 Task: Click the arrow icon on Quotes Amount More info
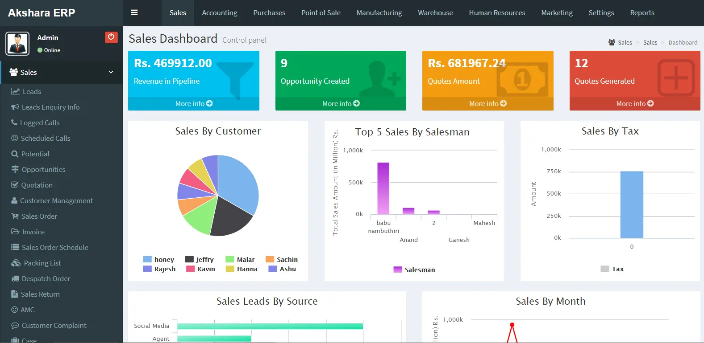pos(504,103)
